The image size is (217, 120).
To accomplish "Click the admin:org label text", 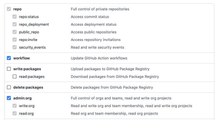I will point(23,98).
